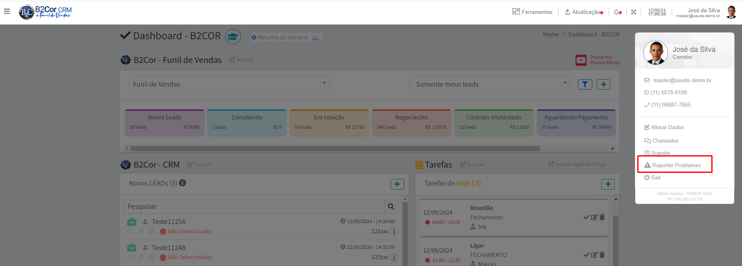Click the blue funnel filter icon

pyautogui.click(x=585, y=84)
